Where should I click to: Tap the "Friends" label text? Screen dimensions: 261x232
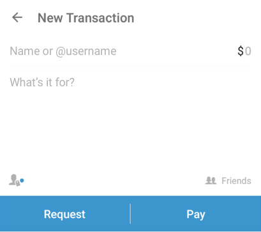(x=236, y=181)
